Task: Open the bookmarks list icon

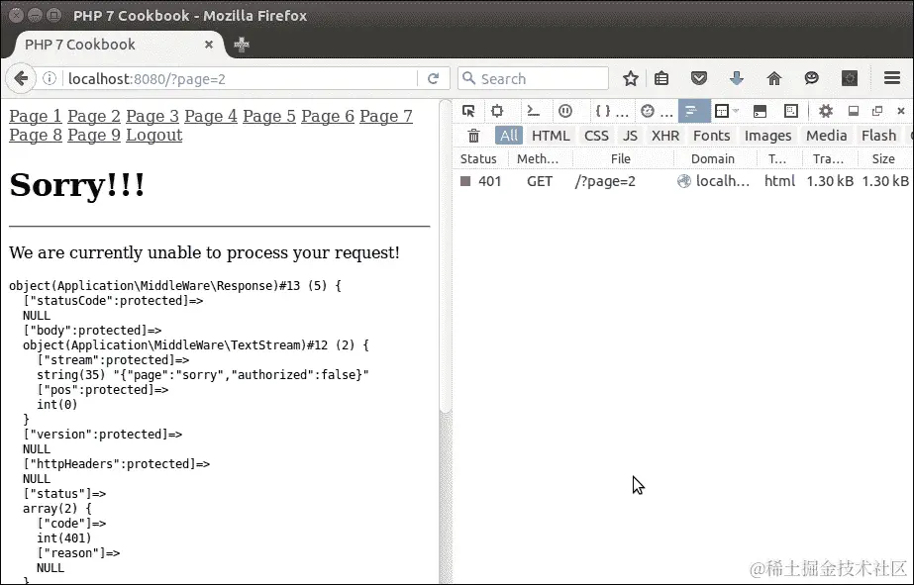Action: [x=661, y=78]
